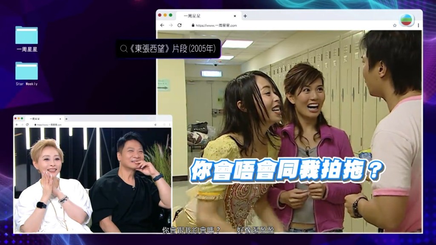Click the green maximize button of large browser
Screen dimensions: 436x245
170,15
